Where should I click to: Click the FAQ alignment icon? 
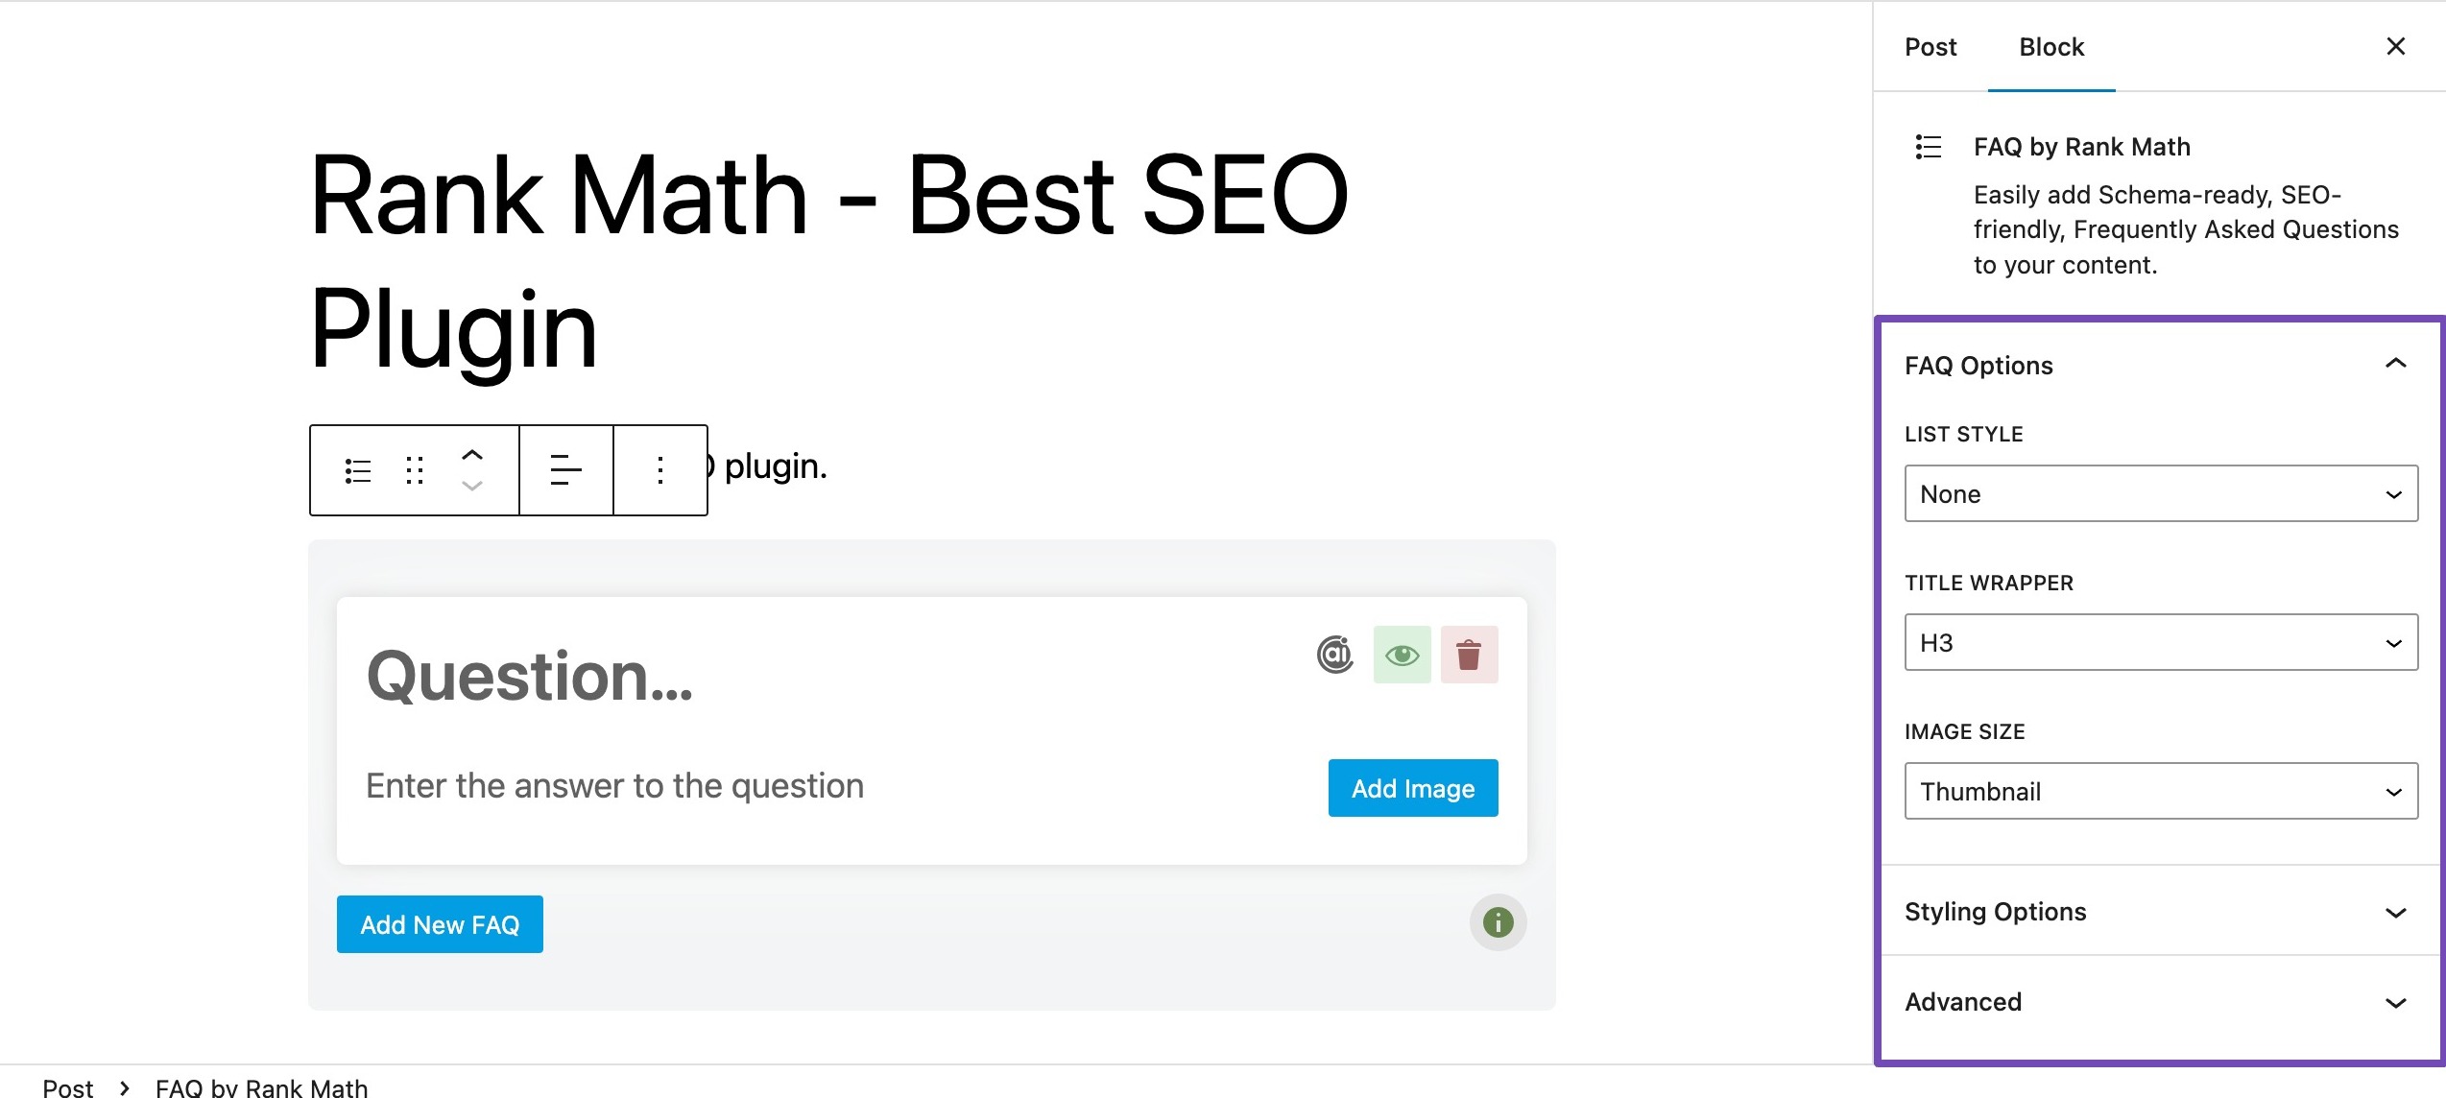[x=564, y=469]
